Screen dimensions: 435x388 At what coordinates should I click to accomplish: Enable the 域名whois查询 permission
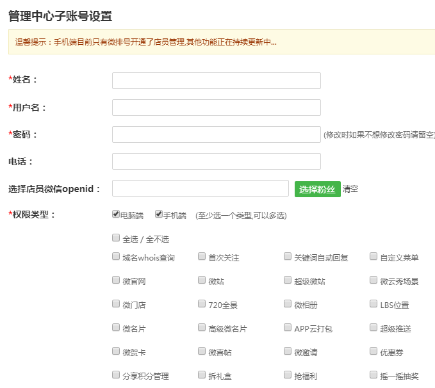click(116, 257)
